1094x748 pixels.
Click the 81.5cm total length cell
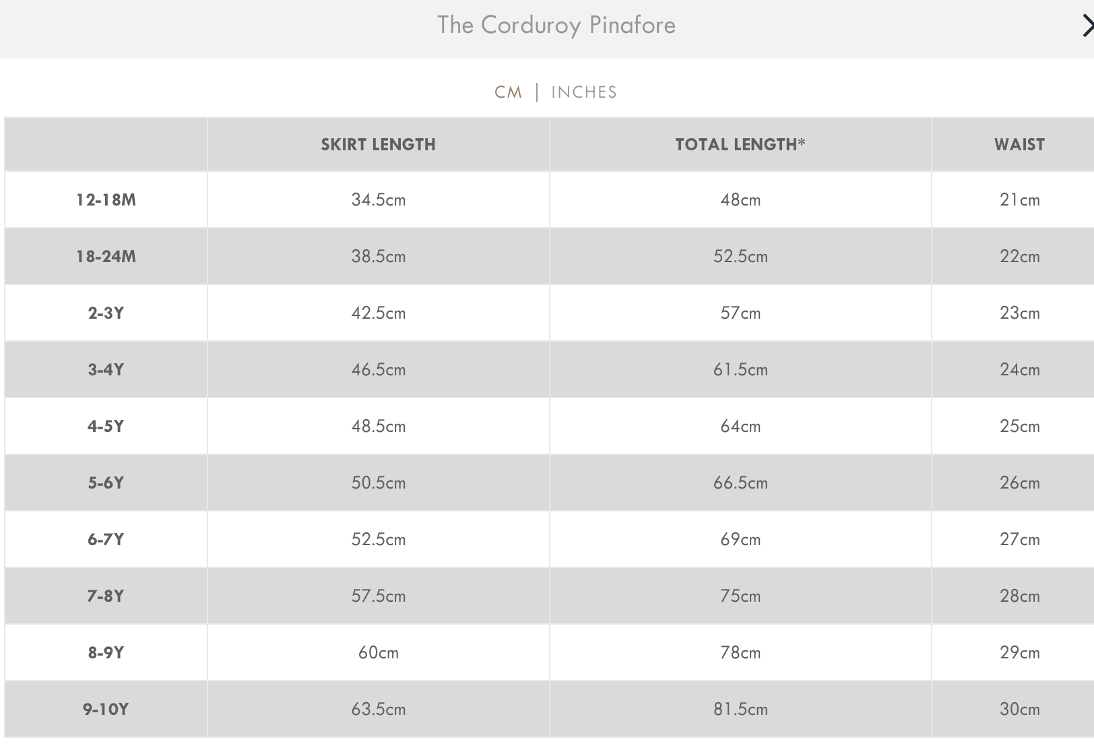[x=740, y=709]
